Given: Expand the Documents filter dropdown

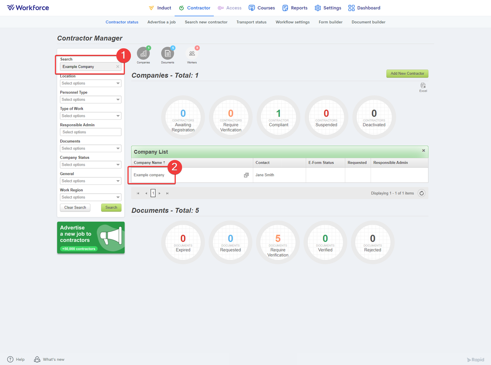Looking at the screenshot, I should [x=91, y=148].
